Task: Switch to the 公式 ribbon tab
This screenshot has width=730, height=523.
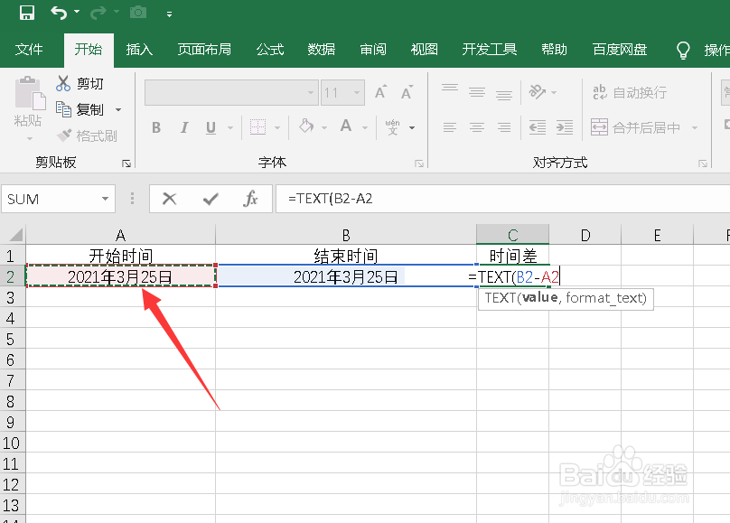Action: click(x=270, y=50)
